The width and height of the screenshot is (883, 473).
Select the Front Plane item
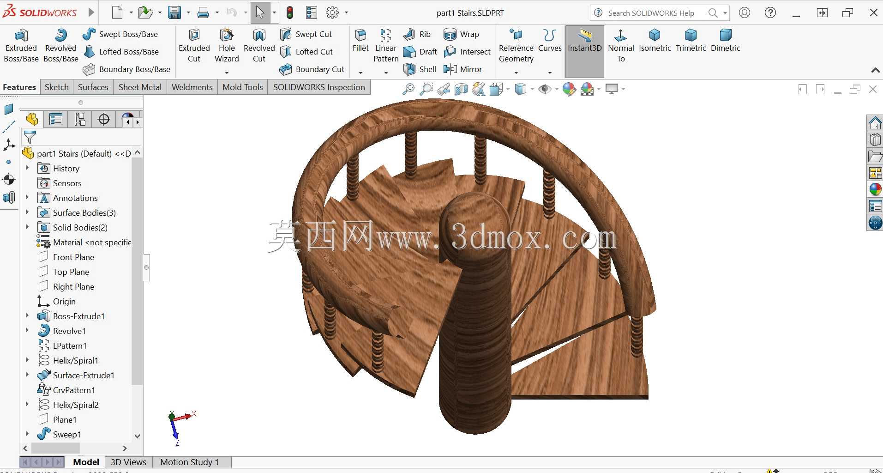[x=67, y=257]
